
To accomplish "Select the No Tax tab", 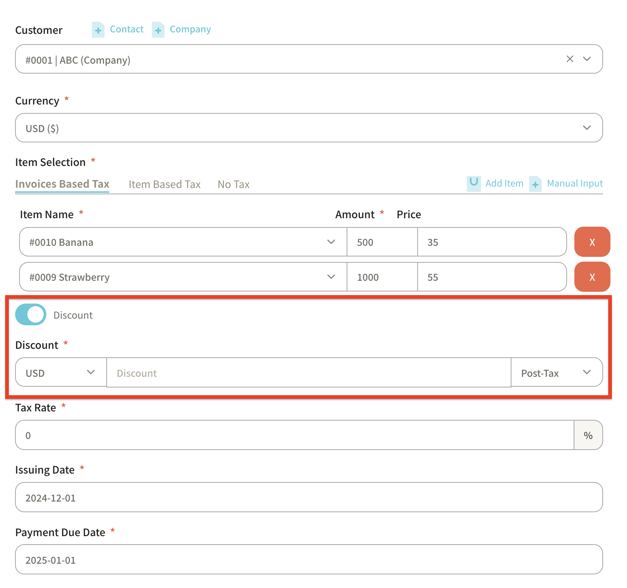I will coord(233,184).
